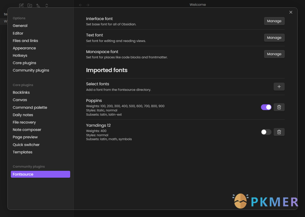Click Poppins weights list text
Viewport: 305px width, 217px height.
click(125, 106)
